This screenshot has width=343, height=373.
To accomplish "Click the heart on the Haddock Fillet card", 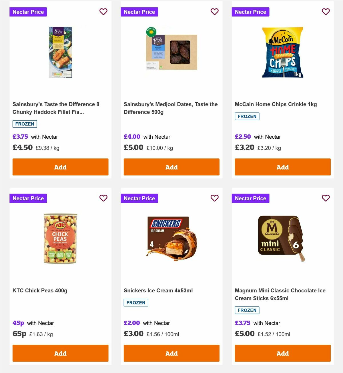I will (103, 12).
